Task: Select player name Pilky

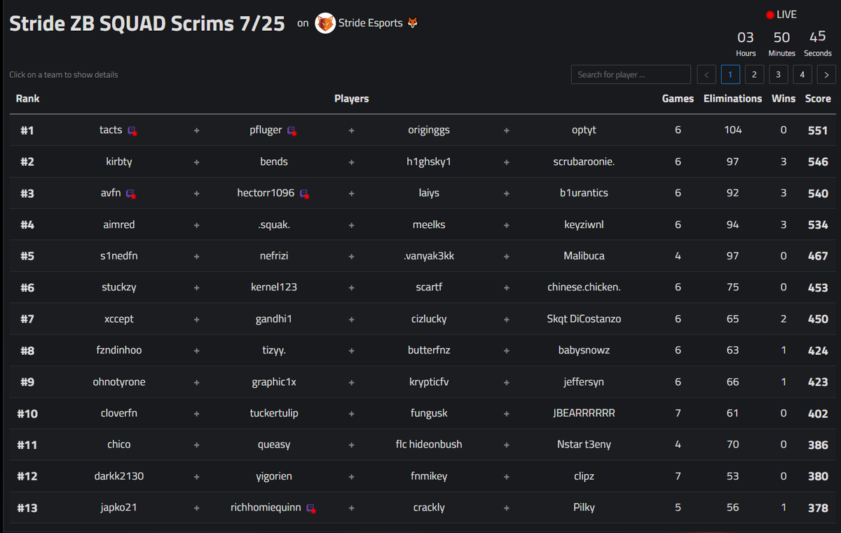Action: 584,508
